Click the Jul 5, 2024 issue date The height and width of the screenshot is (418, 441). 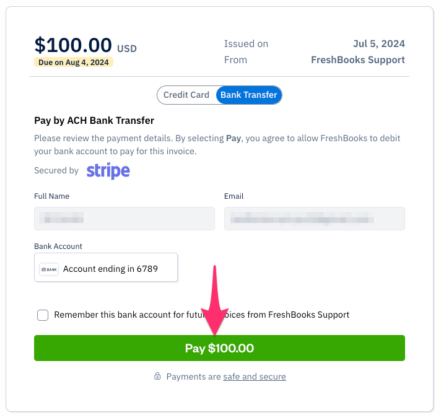pos(378,44)
